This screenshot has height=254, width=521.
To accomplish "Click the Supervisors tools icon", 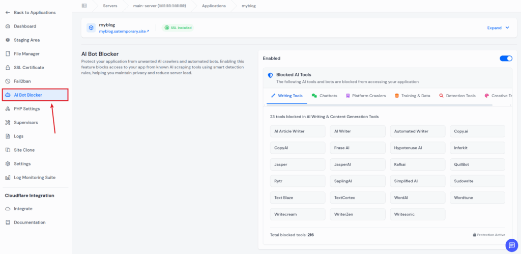I will pos(8,122).
